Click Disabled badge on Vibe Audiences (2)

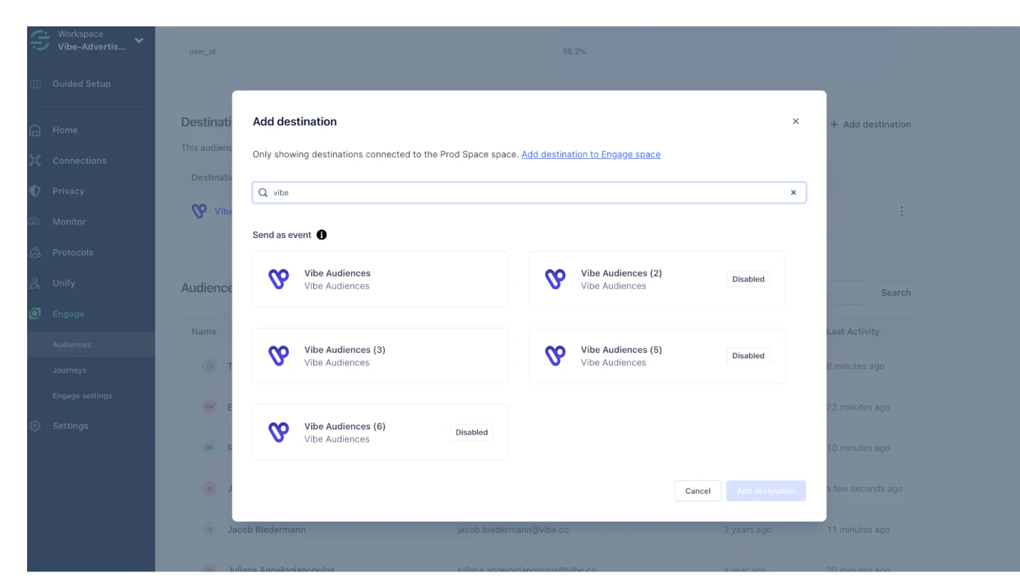(x=748, y=279)
